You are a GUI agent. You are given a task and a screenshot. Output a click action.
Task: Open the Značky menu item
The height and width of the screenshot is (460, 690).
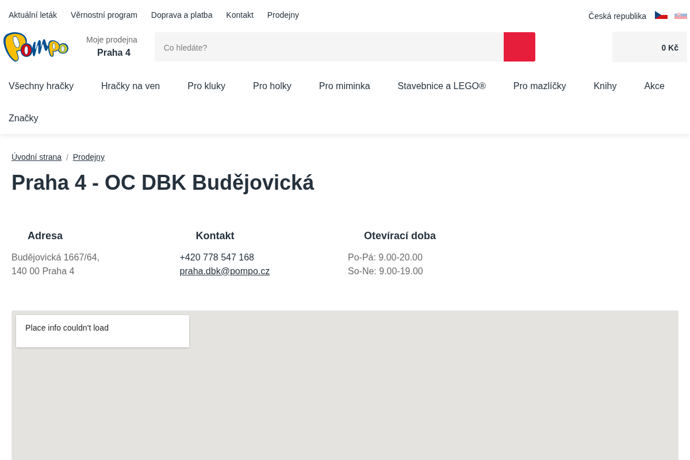point(24,118)
